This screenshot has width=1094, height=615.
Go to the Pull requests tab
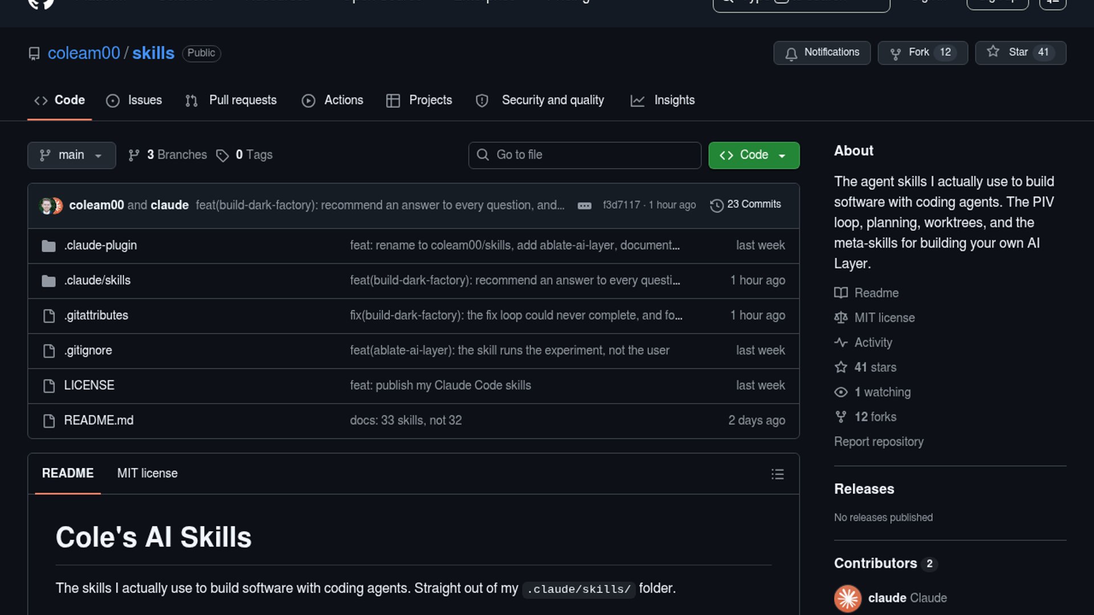tap(231, 100)
